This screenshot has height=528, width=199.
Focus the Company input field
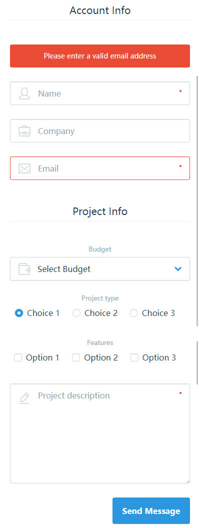[100, 130]
